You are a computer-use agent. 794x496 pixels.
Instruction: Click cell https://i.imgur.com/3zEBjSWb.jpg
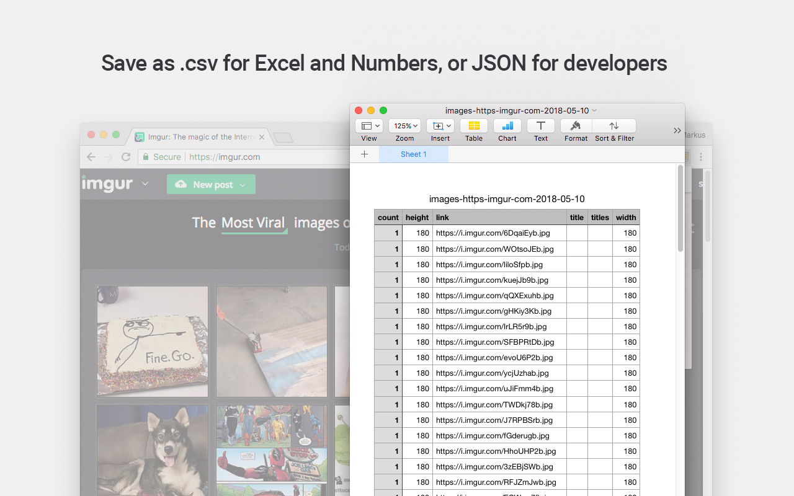point(499,466)
